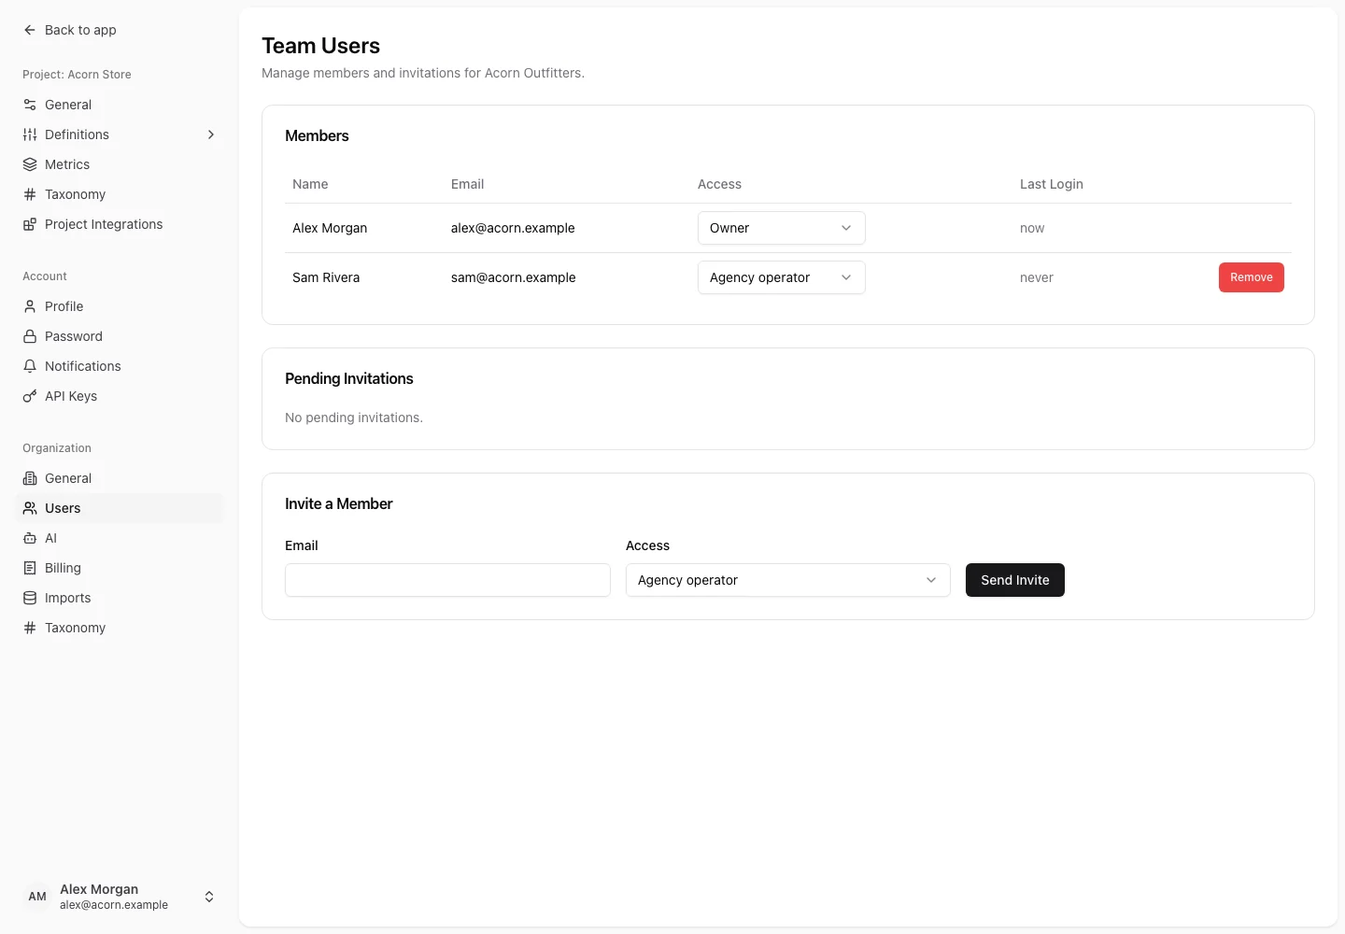Click the project Taxonomy hash icon
1345x934 pixels.
click(x=30, y=194)
